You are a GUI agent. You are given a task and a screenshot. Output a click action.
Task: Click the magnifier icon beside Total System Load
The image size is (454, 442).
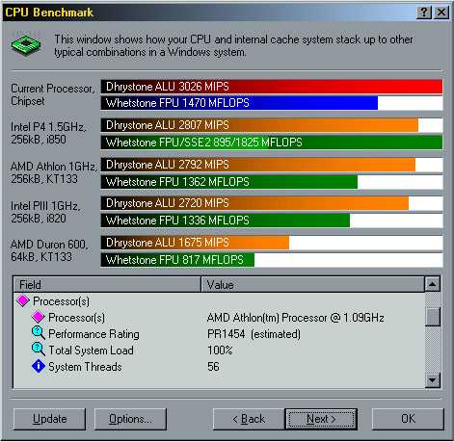click(x=39, y=350)
